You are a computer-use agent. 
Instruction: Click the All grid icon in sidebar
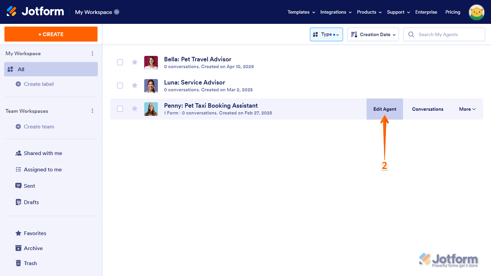tap(10, 69)
